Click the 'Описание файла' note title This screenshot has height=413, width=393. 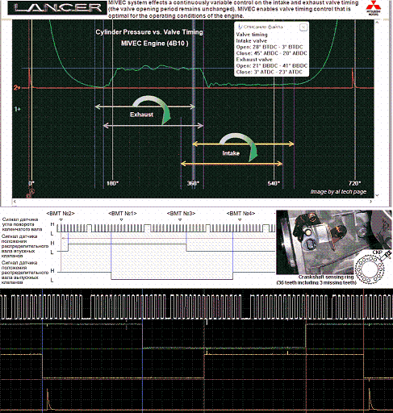click(263, 27)
